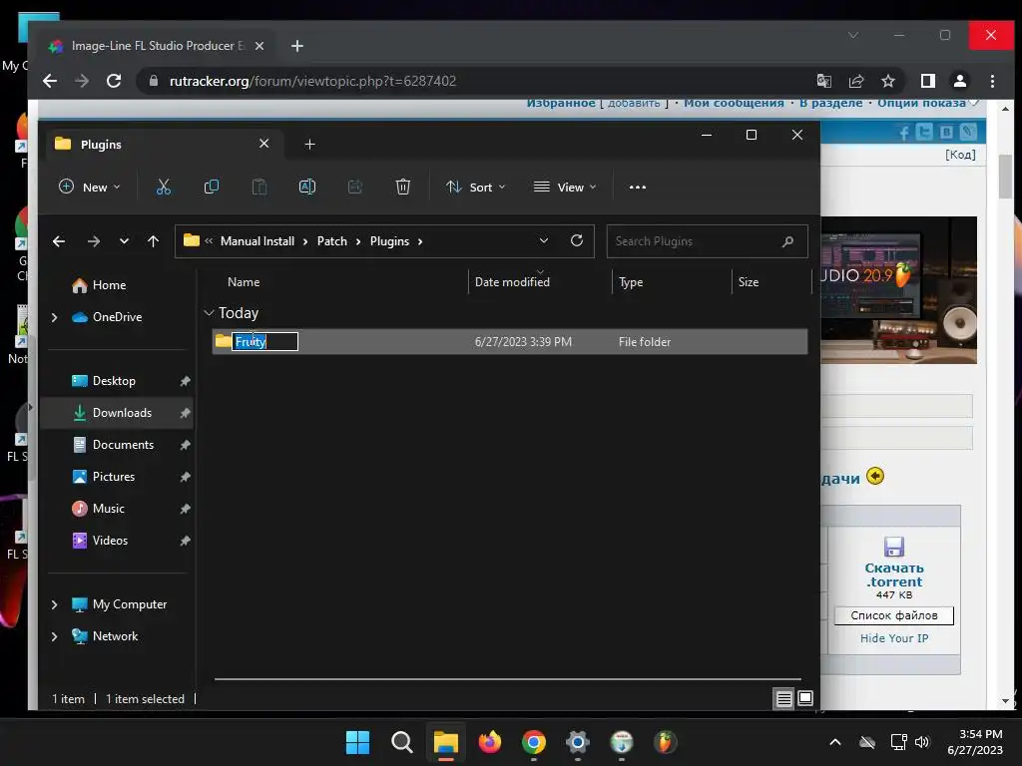Collapse the Today group

pyautogui.click(x=209, y=313)
